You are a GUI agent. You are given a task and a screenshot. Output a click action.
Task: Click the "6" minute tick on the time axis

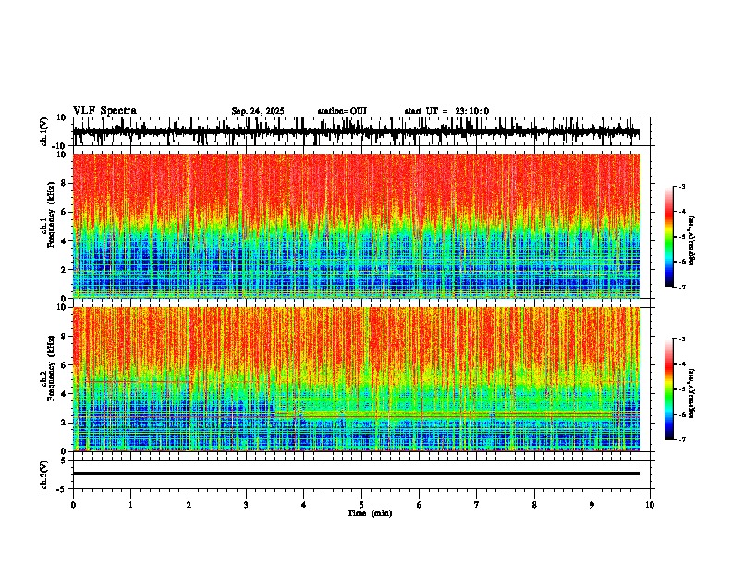click(x=420, y=505)
